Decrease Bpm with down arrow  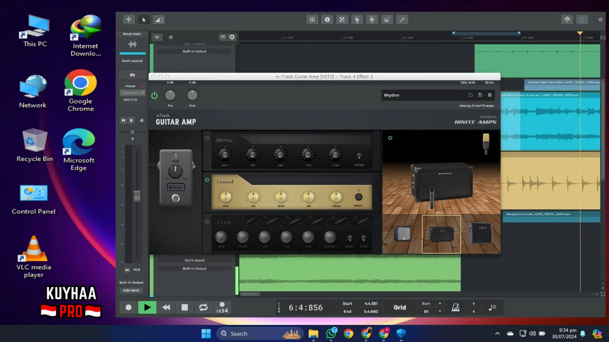[x=440, y=312]
